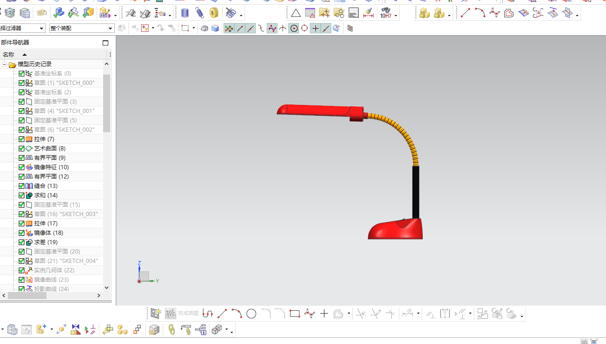Select the circle tool in sketch toolbar
The image size is (606, 344).
tap(251, 314)
